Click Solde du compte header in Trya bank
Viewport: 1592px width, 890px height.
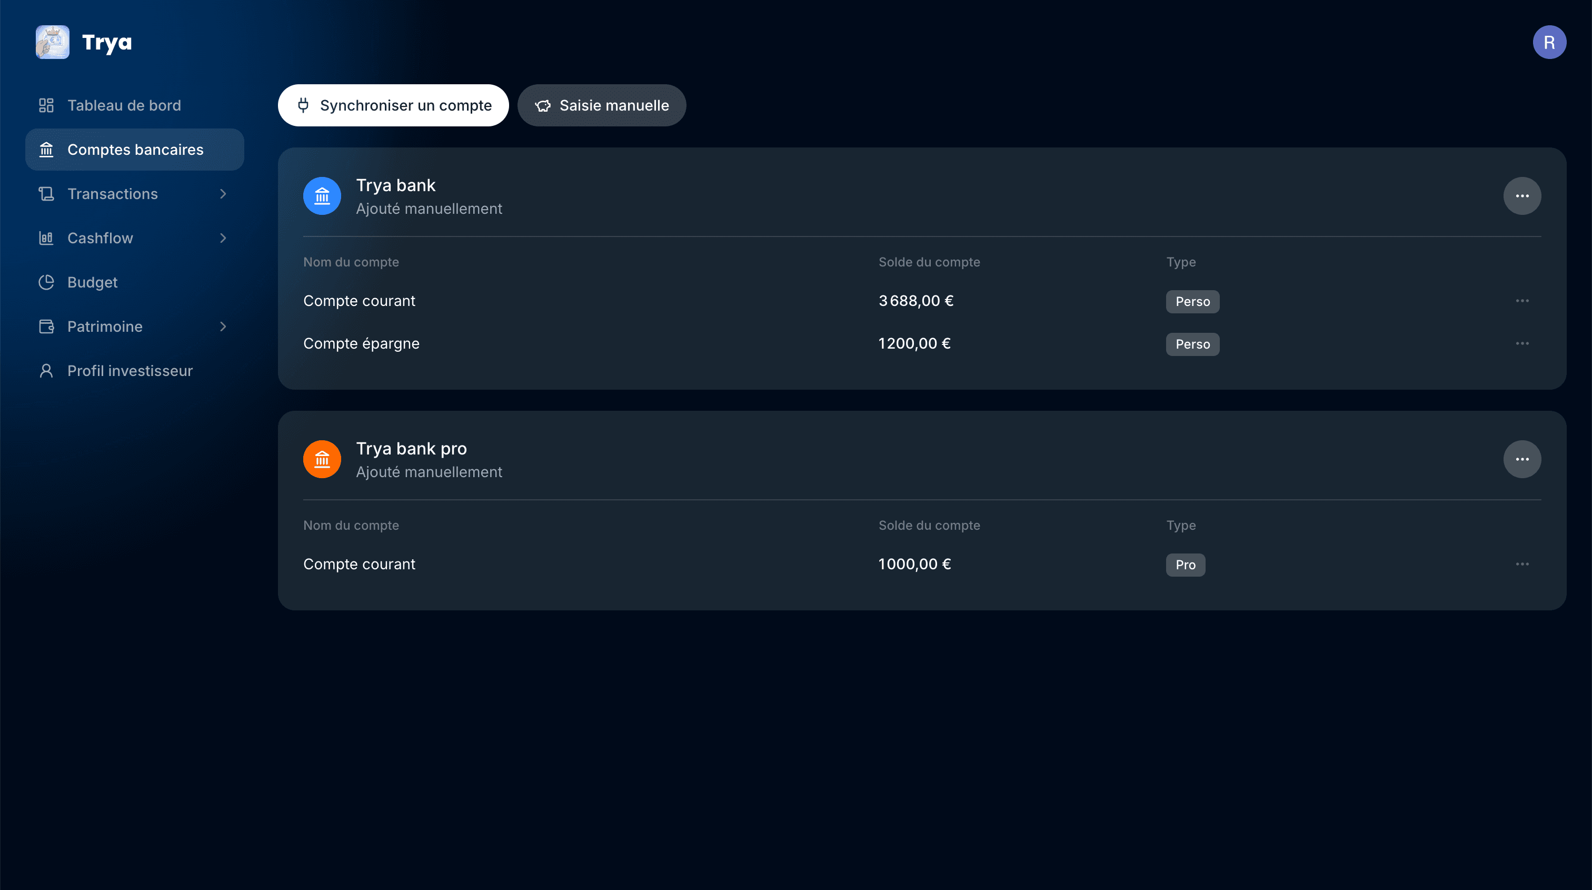929,262
